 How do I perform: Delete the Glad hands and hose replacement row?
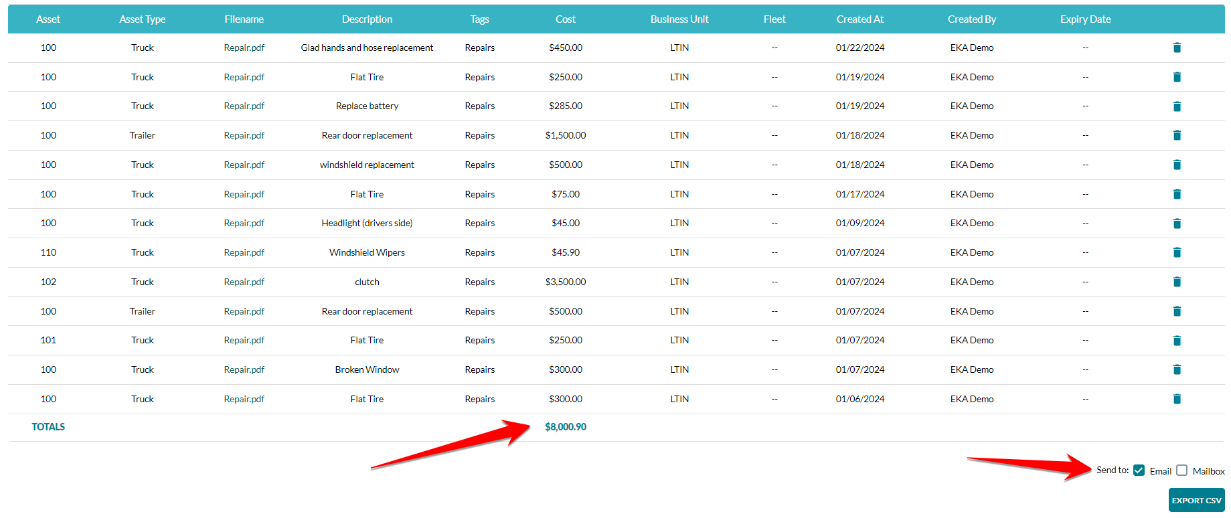pyautogui.click(x=1177, y=48)
